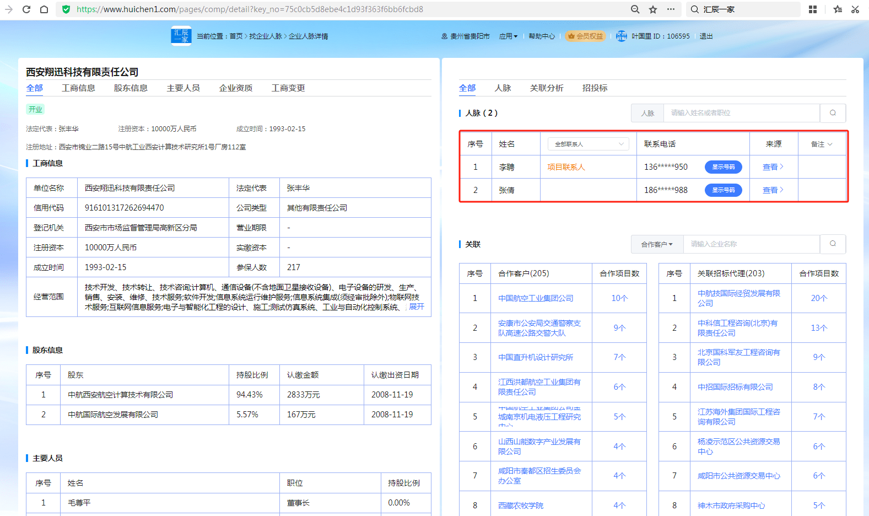Open the 中国航空工业集团公司 link
The width and height of the screenshot is (869, 516).
coord(536,298)
